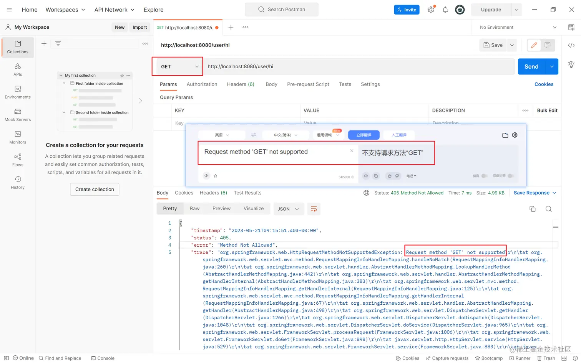Click the Invite button

click(407, 10)
